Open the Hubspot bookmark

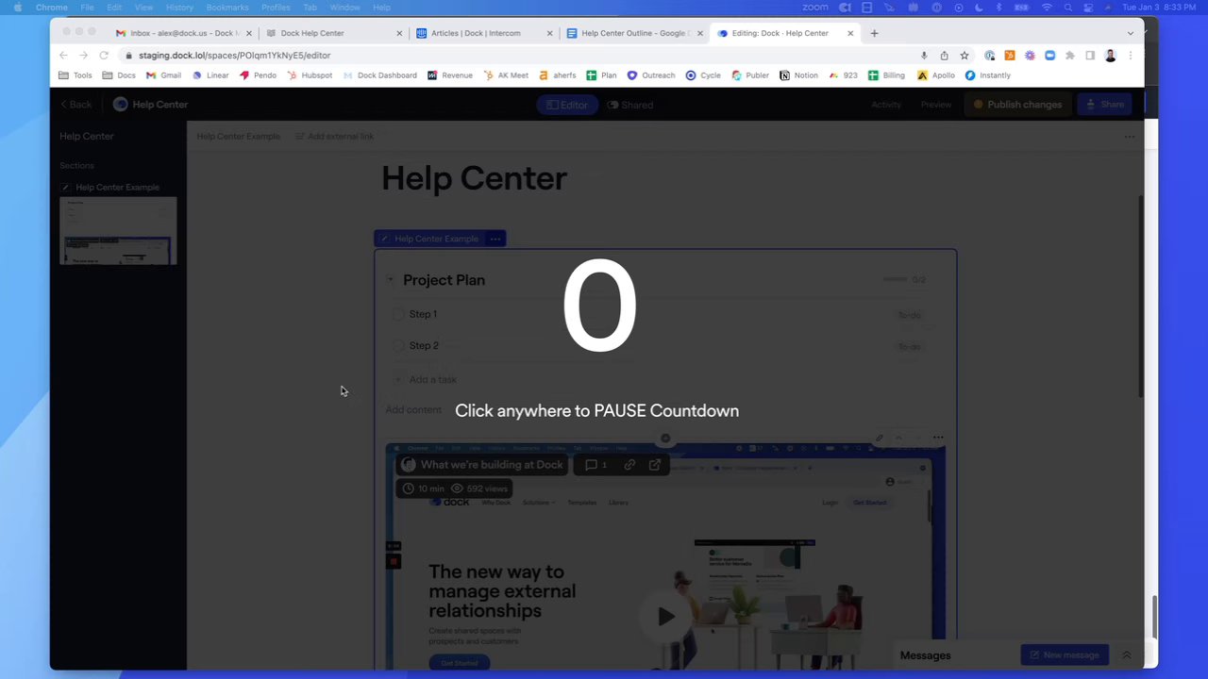click(x=310, y=75)
